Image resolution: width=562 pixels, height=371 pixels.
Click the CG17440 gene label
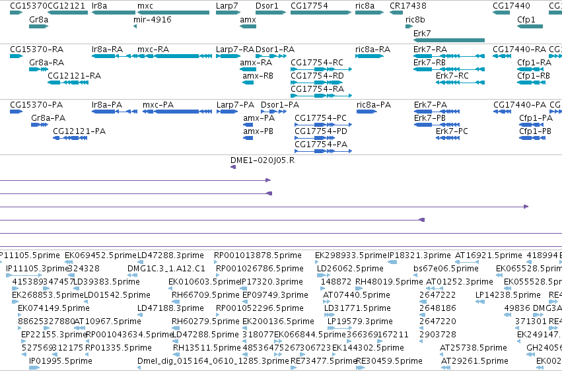[511, 6]
